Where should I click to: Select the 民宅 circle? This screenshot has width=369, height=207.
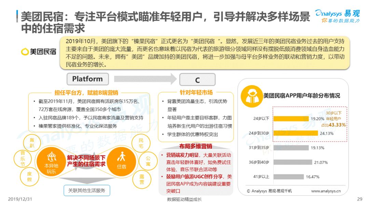tap(141, 143)
